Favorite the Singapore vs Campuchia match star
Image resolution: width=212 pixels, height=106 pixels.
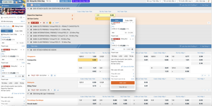click(29, 76)
